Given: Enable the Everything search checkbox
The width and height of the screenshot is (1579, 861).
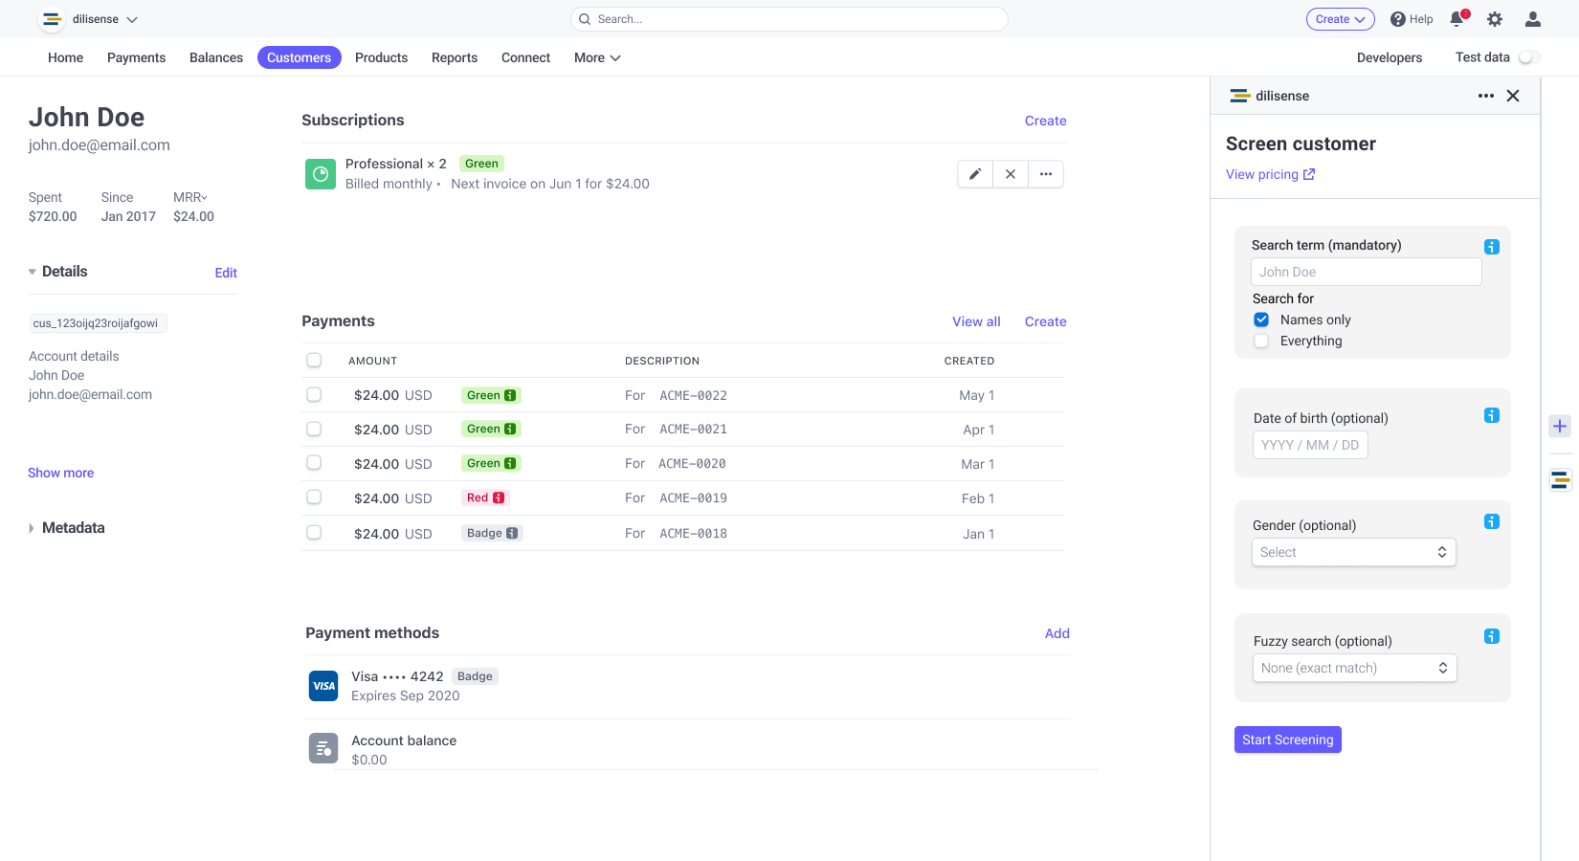Looking at the screenshot, I should (1261, 341).
